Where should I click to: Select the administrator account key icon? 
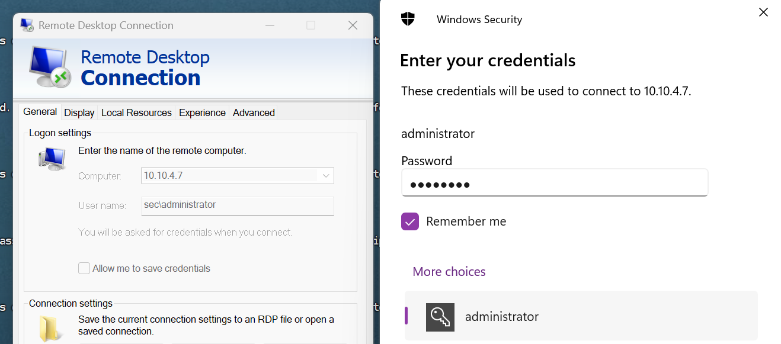440,317
